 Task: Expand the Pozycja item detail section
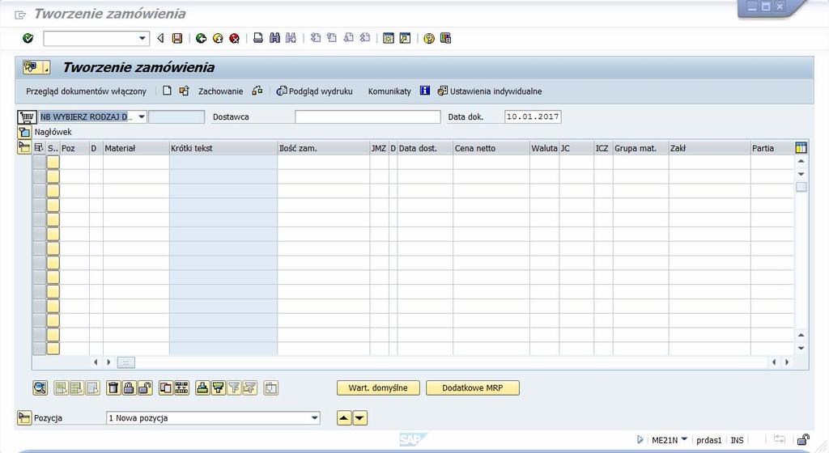[24, 418]
